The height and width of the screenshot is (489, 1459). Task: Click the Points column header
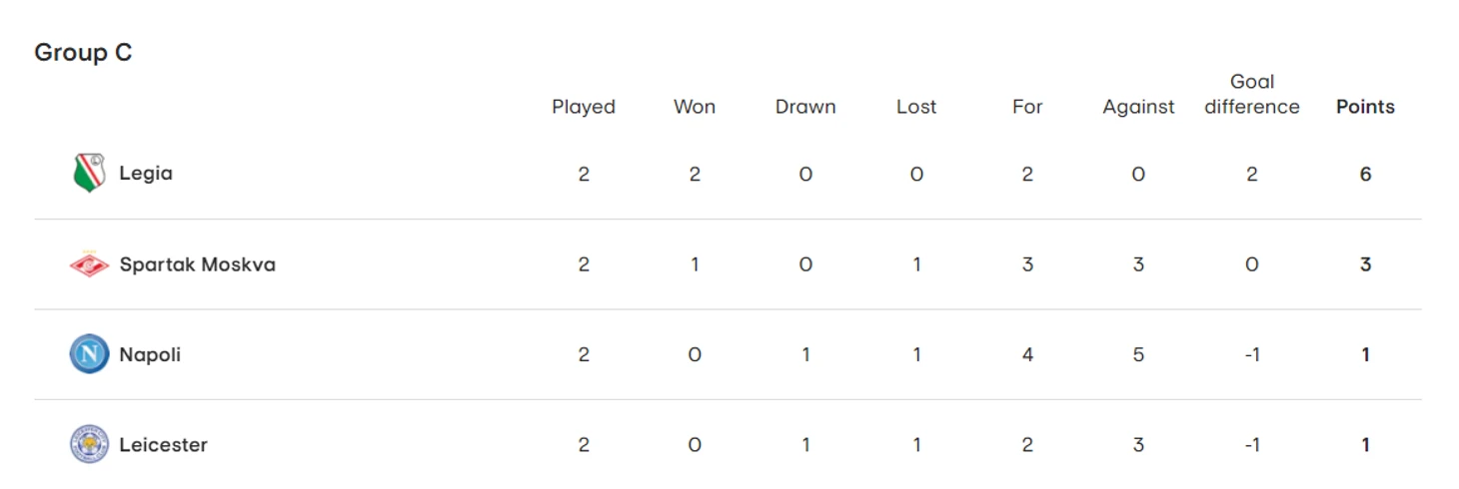[1365, 107]
